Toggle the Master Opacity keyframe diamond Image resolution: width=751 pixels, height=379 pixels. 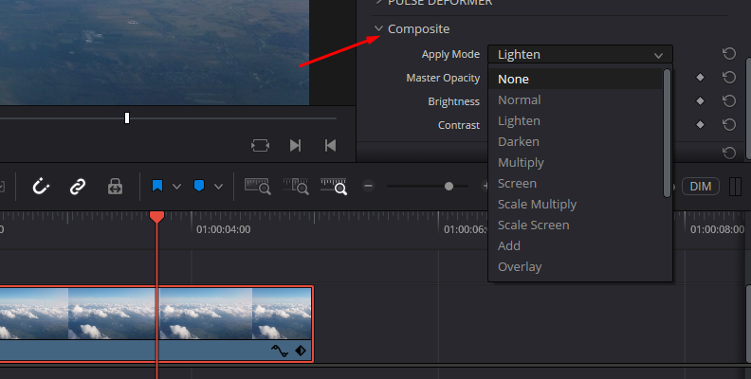(701, 78)
